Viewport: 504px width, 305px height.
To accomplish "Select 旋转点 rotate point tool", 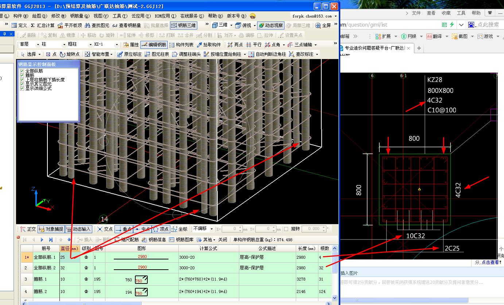I will [69, 54].
